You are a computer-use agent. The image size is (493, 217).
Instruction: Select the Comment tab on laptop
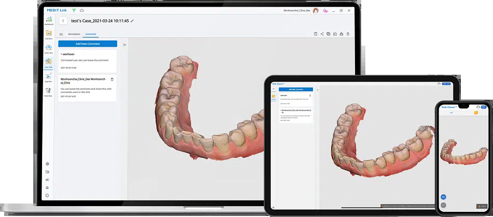pyautogui.click(x=91, y=34)
